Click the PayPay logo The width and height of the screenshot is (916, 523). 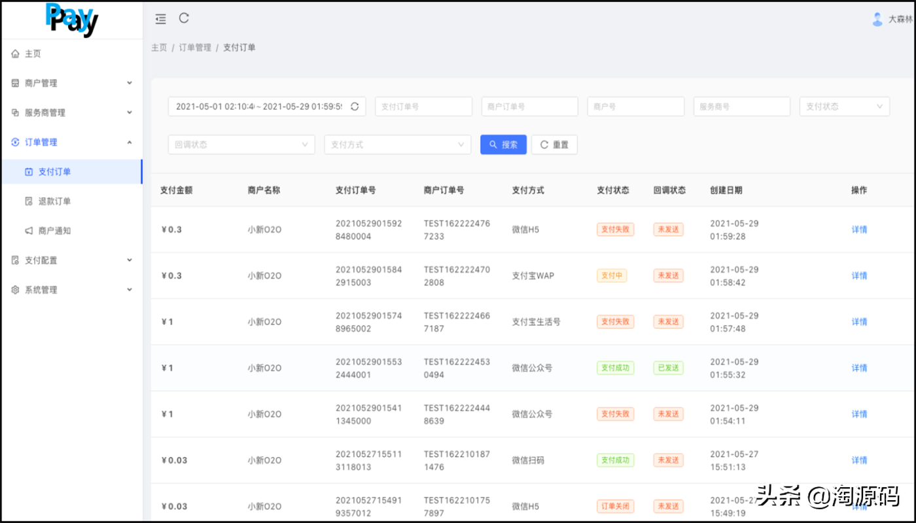coord(71,20)
